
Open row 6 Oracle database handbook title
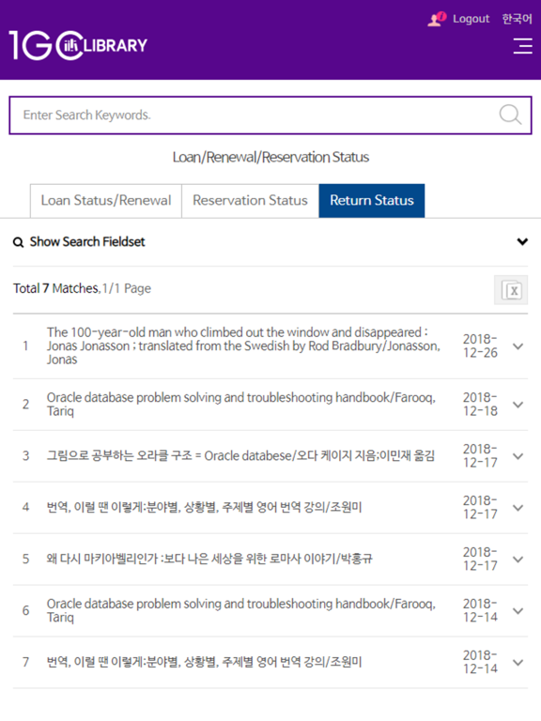coord(241,610)
